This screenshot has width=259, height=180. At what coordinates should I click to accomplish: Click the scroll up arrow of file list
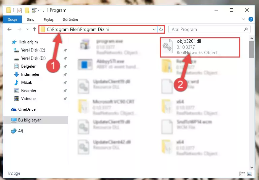coord(252,38)
